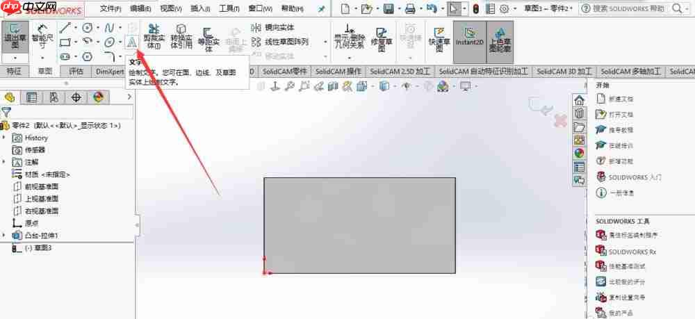Click SOLIDWORKS 入门 link
Screen dimensions: 695x319
point(635,177)
